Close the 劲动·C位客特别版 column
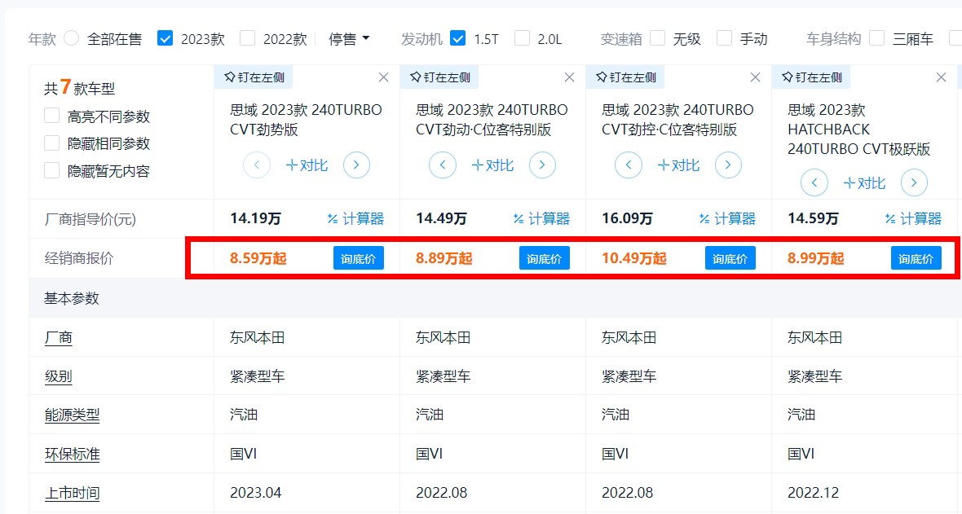Image resolution: width=962 pixels, height=514 pixels. point(568,77)
